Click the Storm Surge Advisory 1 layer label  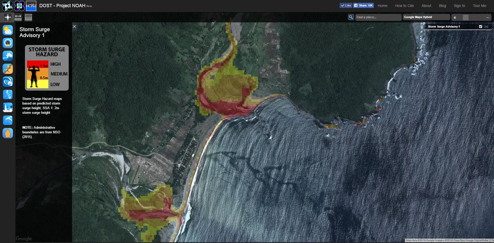444,26
